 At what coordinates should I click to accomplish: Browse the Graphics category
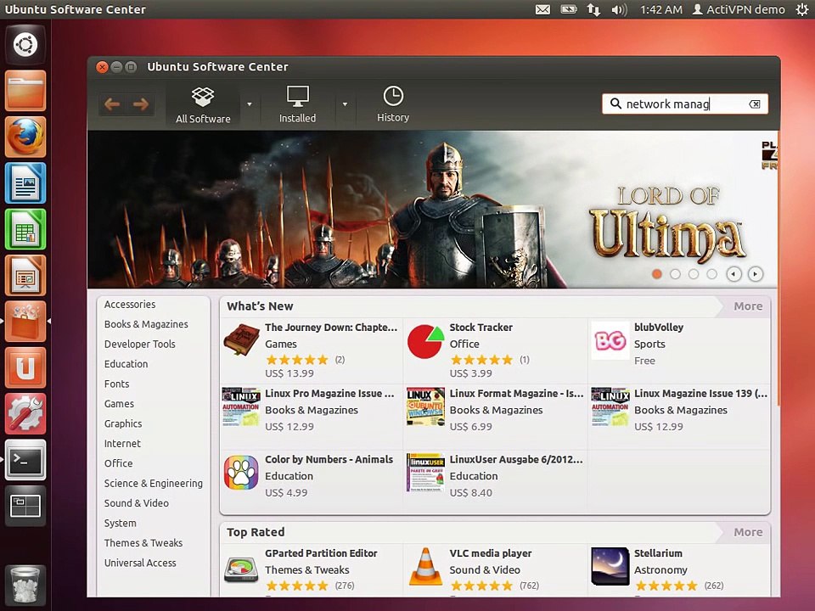click(122, 423)
